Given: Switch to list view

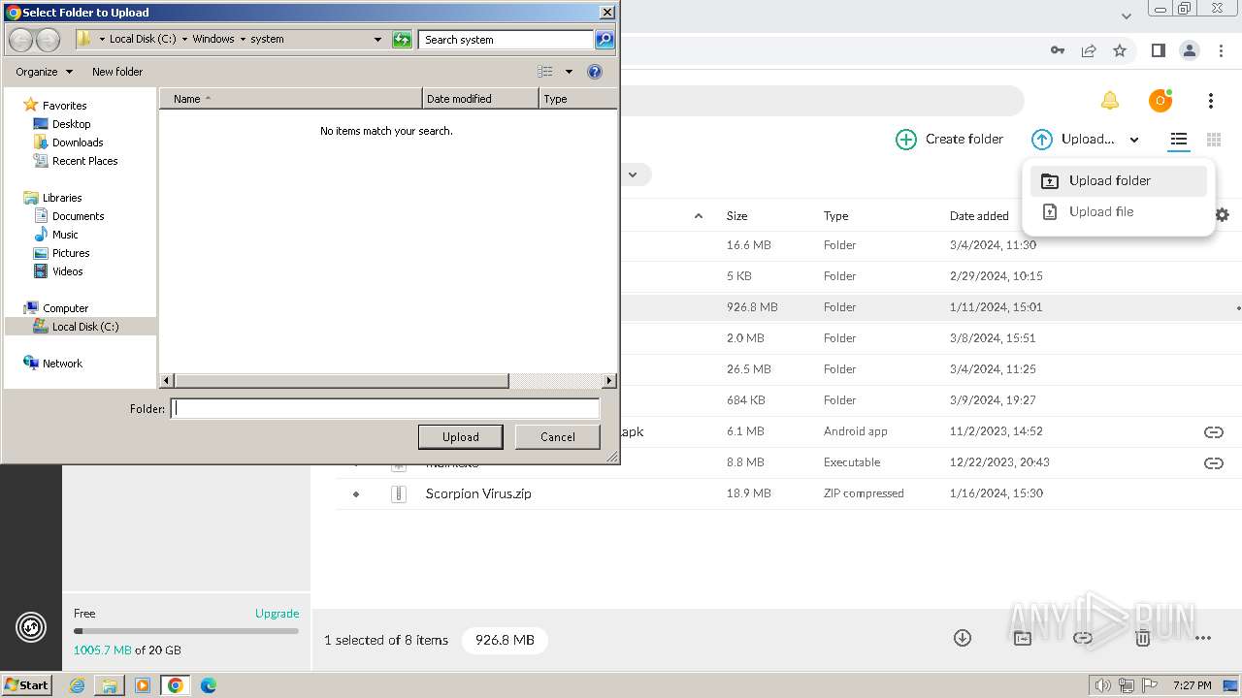Looking at the screenshot, I should click(1178, 140).
